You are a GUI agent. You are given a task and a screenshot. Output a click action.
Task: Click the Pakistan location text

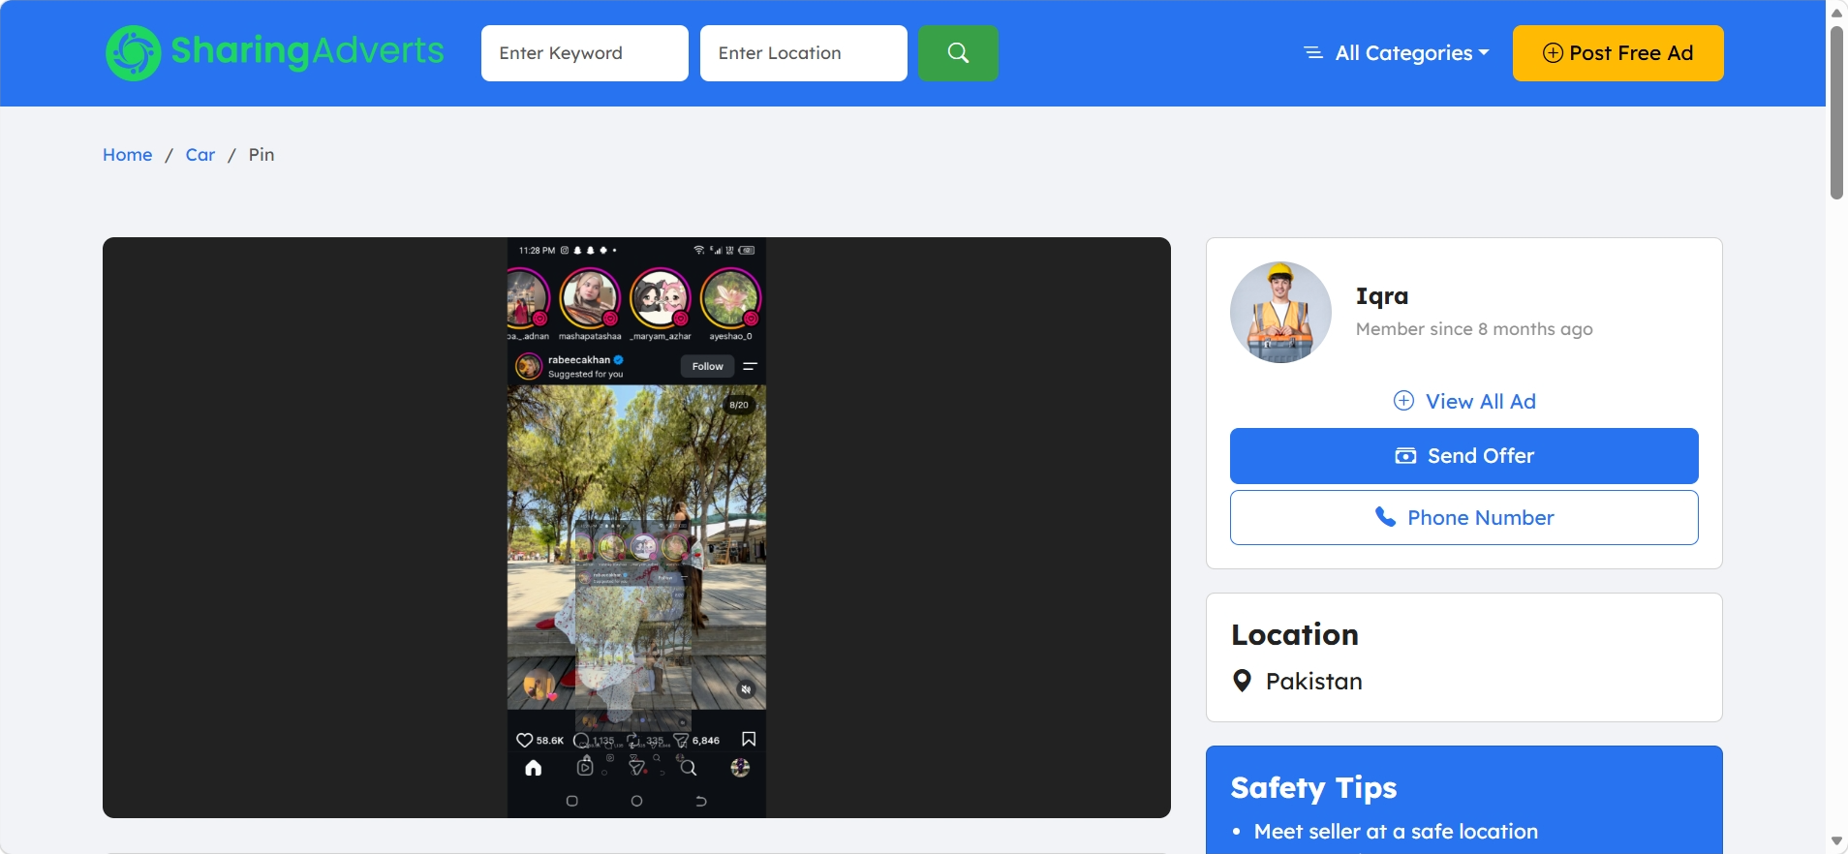pos(1314,682)
